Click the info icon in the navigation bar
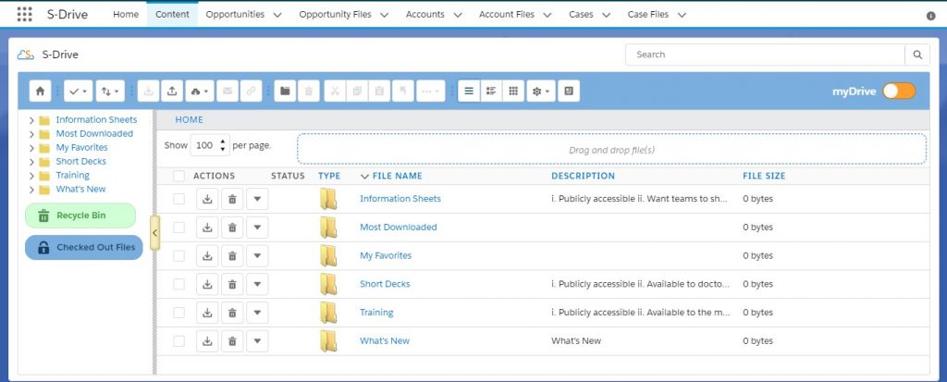 930,16
